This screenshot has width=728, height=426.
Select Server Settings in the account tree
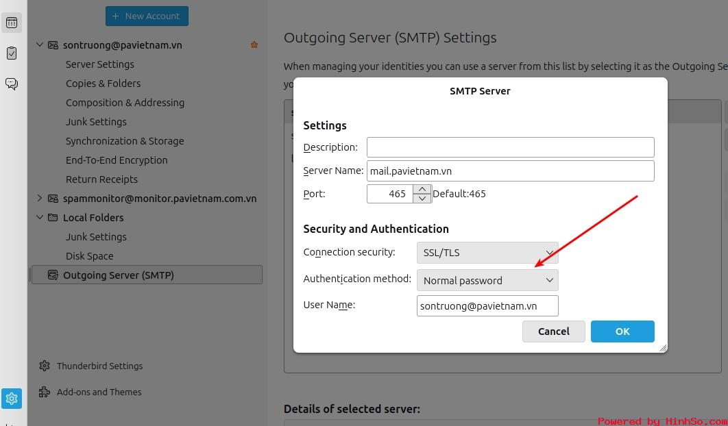[x=100, y=64]
